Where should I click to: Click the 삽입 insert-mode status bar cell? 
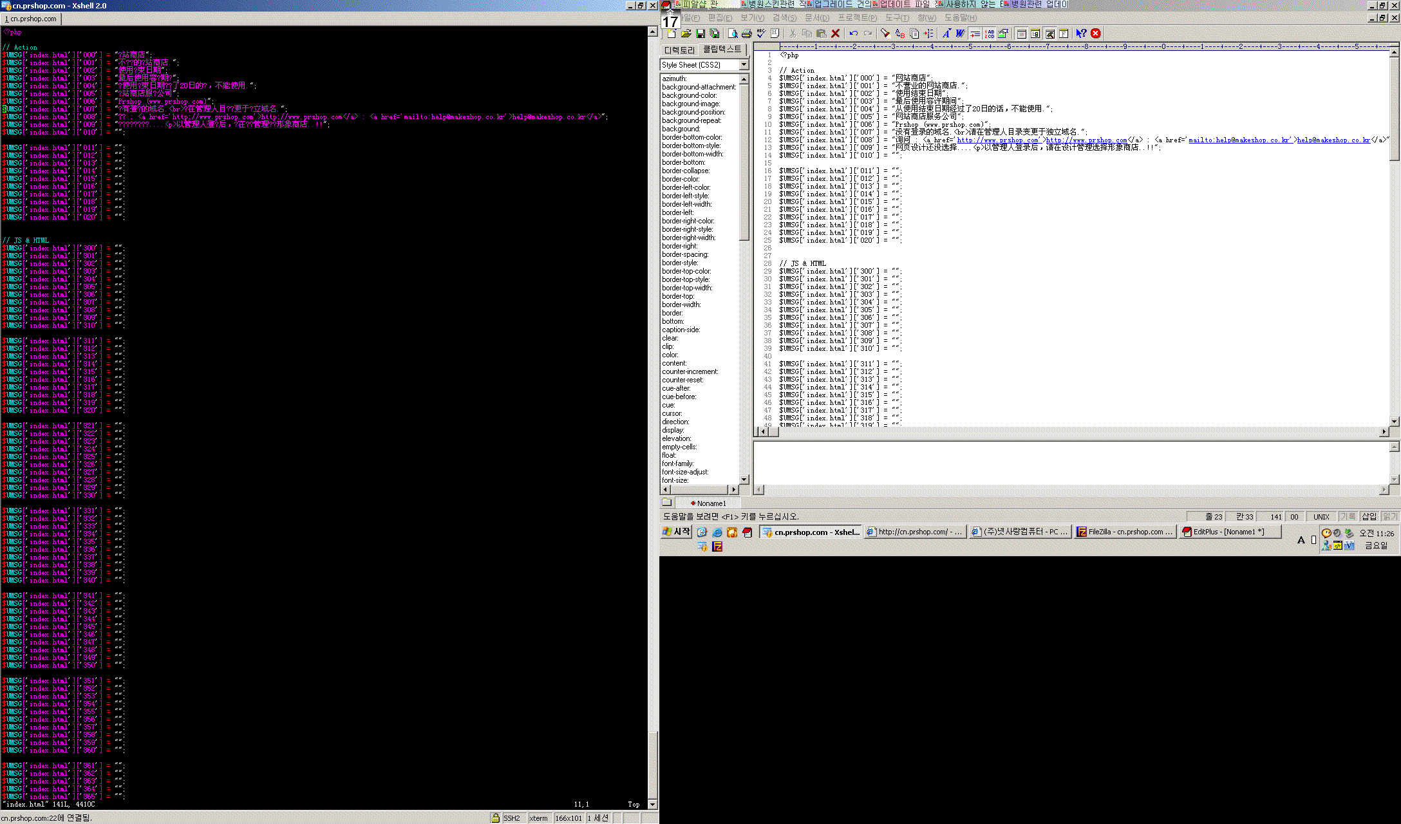[x=1369, y=516]
